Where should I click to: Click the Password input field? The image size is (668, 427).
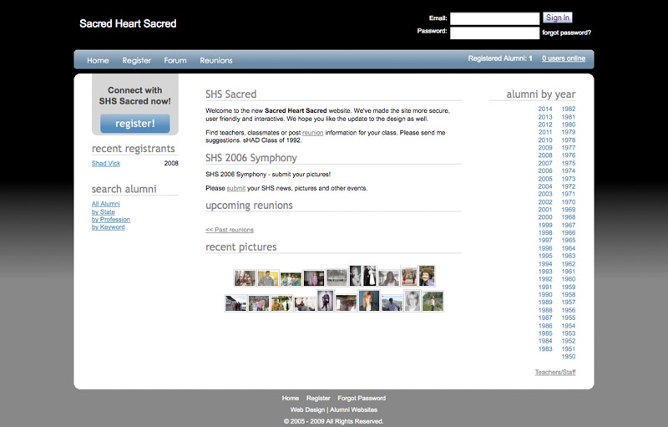[494, 33]
